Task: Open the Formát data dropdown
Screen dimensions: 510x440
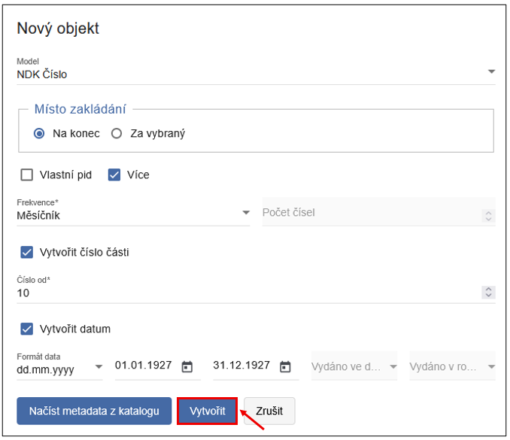Action: pos(99,367)
